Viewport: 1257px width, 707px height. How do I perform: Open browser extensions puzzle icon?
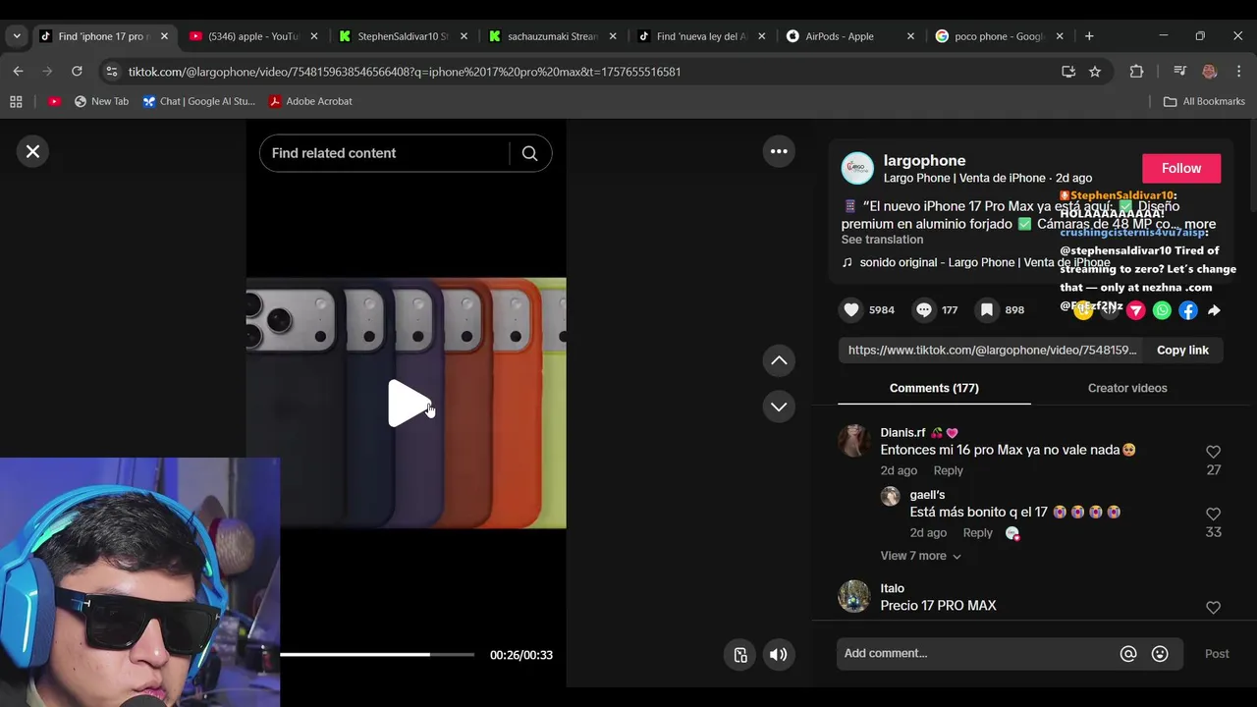[1136, 72]
